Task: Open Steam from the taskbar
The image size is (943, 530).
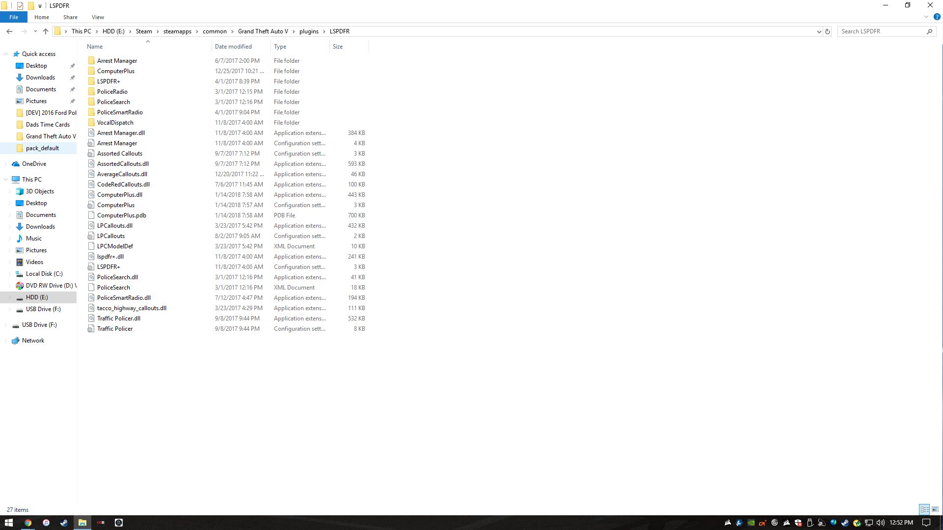Action: tap(64, 523)
